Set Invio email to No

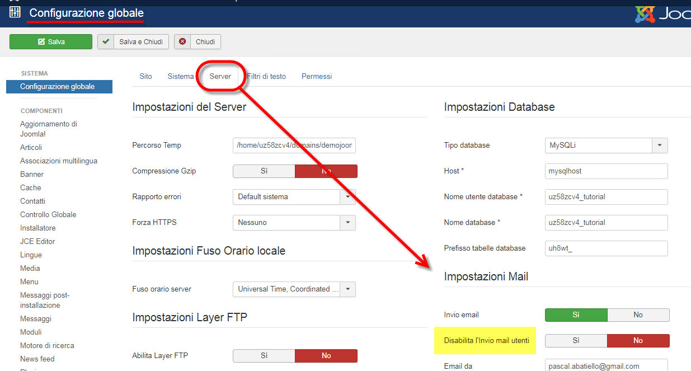coord(638,315)
